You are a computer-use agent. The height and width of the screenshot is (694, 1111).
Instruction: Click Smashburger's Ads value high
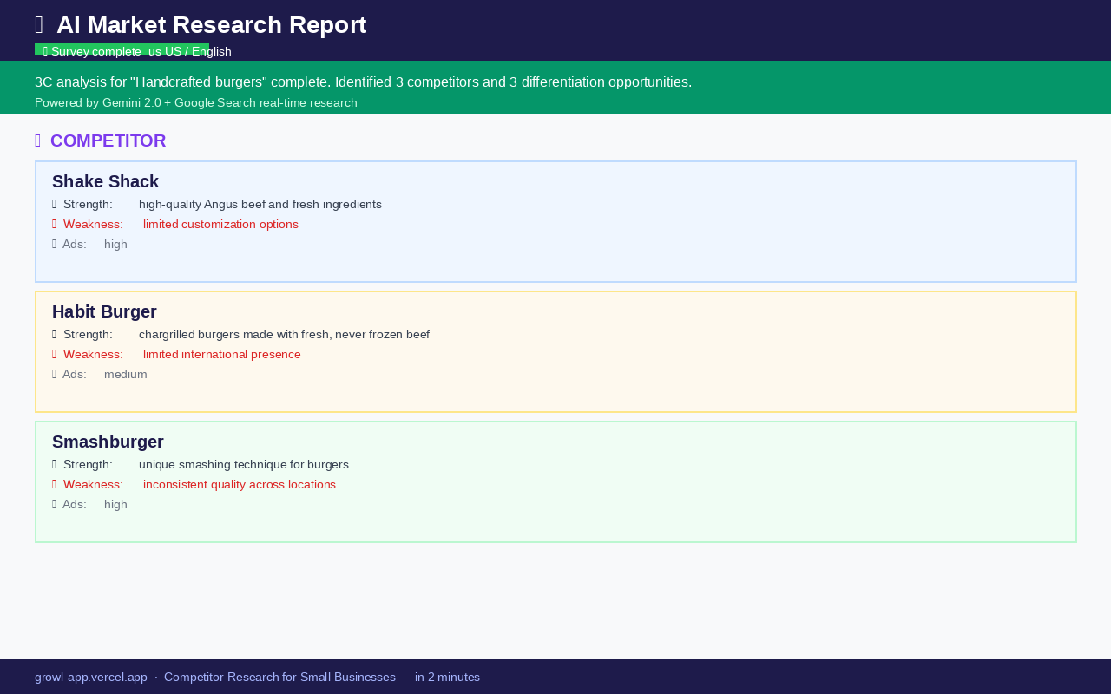tap(115, 505)
